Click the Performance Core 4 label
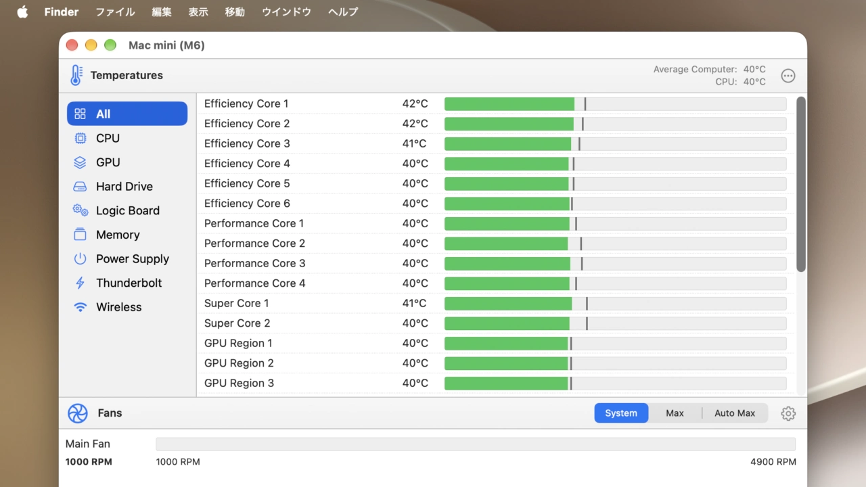 coord(254,283)
